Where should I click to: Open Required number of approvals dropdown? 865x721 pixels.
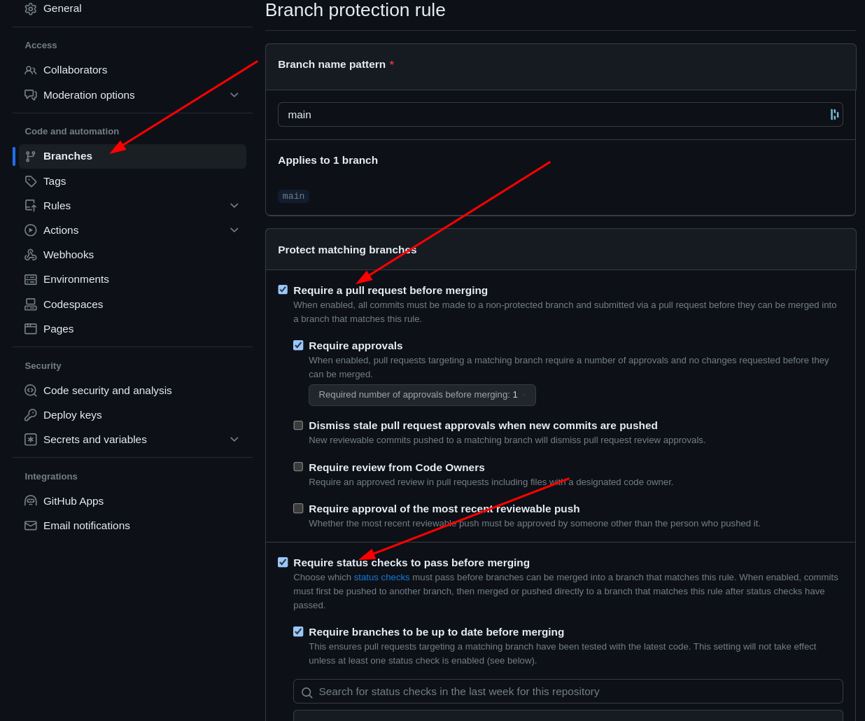pyautogui.click(x=422, y=395)
